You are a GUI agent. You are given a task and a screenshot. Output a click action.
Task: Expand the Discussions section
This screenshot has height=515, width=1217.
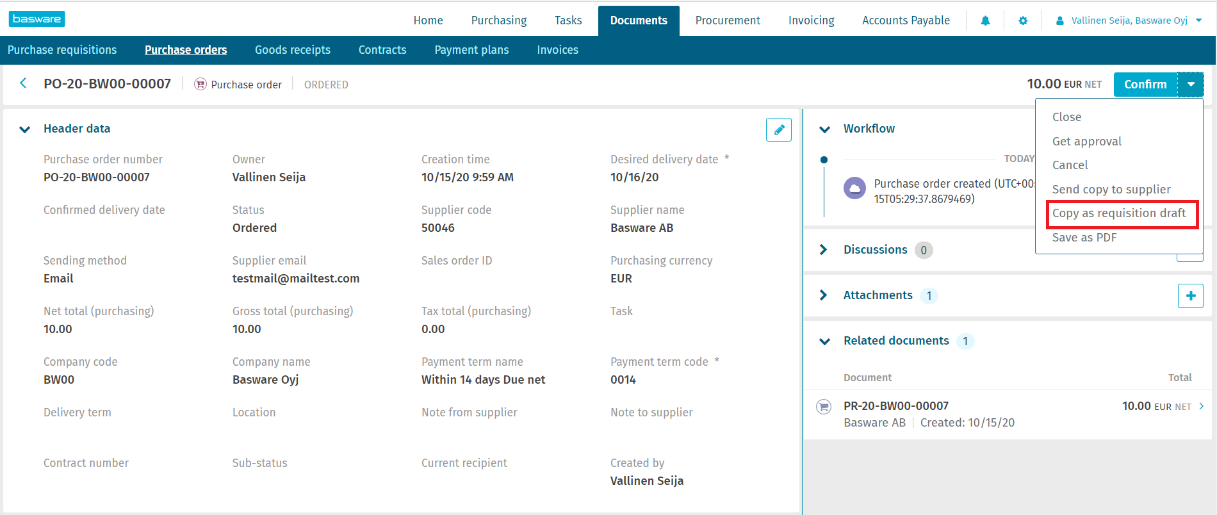pos(824,250)
